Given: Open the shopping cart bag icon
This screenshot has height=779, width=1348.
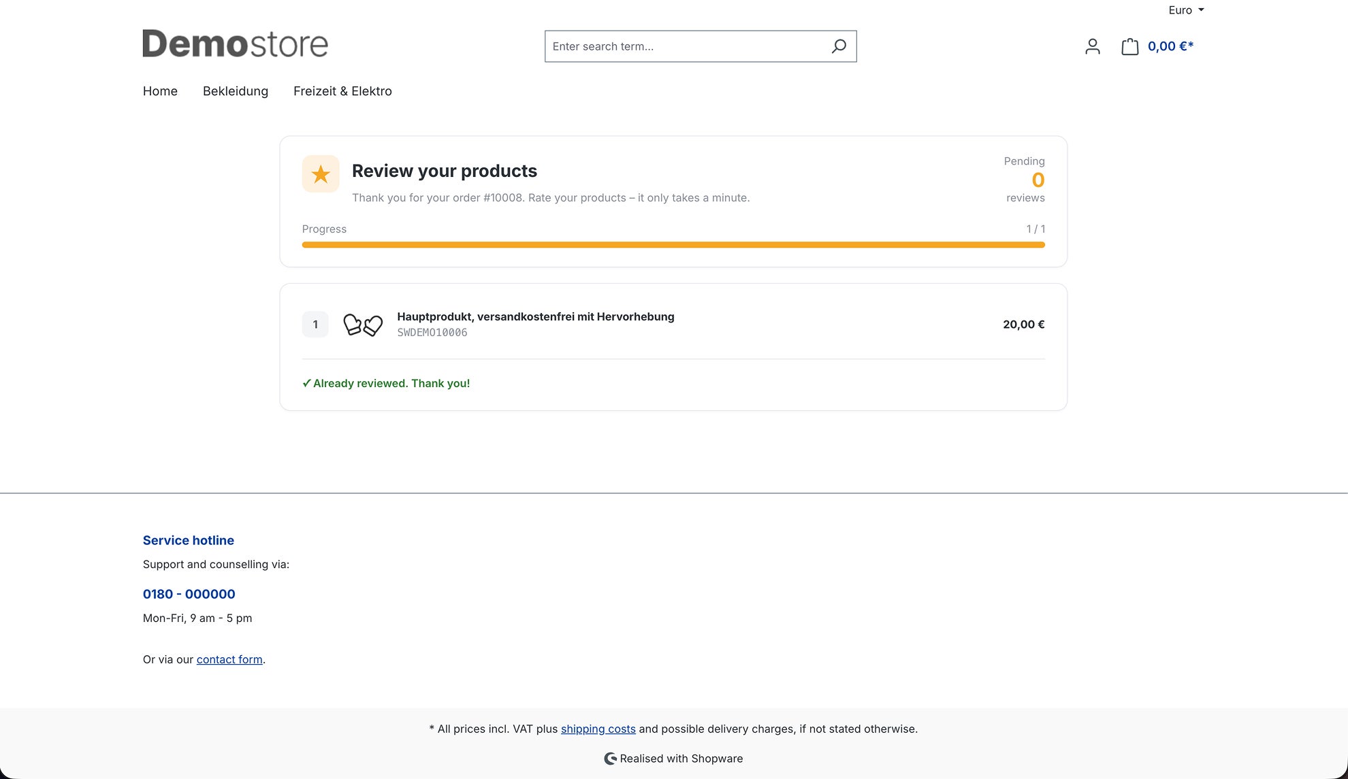Looking at the screenshot, I should pos(1129,46).
